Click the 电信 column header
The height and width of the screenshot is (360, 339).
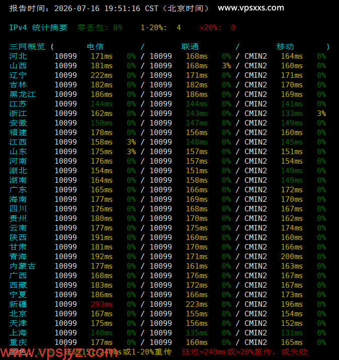(x=95, y=47)
